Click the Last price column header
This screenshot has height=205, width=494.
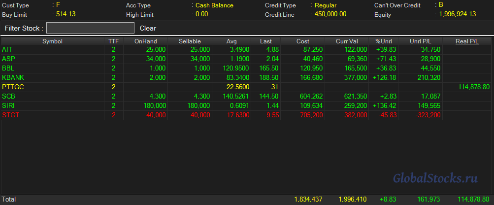click(266, 41)
